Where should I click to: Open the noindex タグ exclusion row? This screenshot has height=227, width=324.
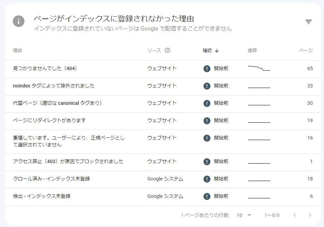tap(53, 86)
